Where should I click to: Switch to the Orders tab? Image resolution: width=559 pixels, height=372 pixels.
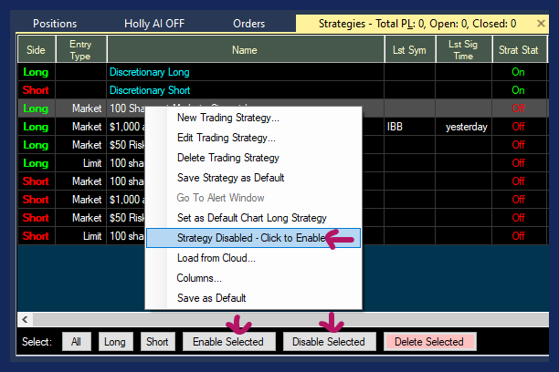tap(248, 24)
